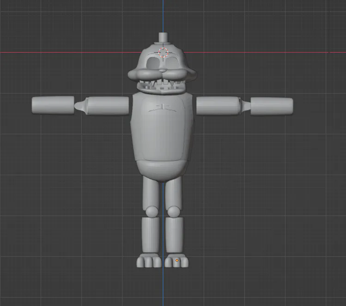The image size is (346, 306).
Task: Select the forearm segment at the model's far right
Action: [x=272, y=106]
